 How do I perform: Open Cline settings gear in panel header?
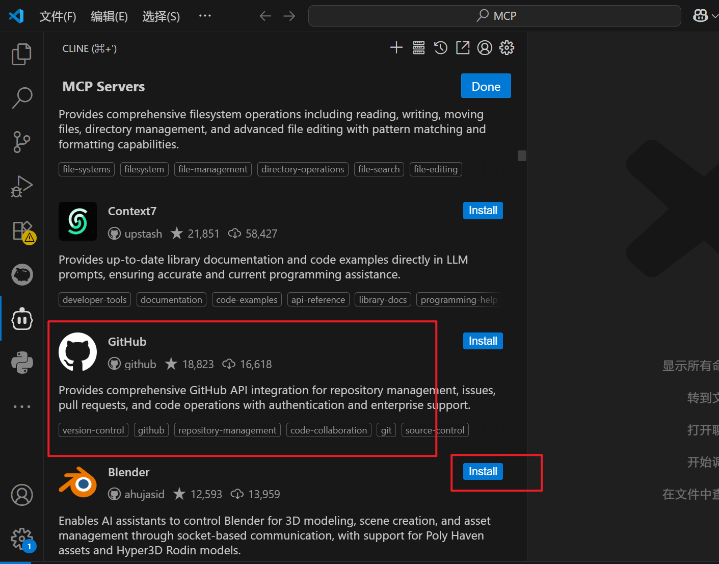[507, 48]
